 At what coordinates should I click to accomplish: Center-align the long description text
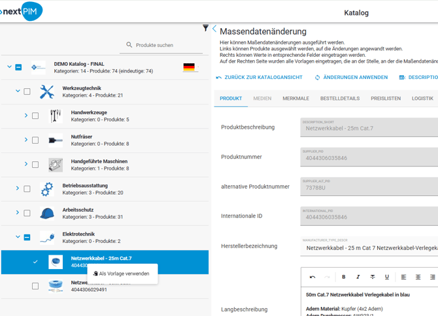click(418, 277)
